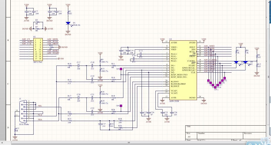Image resolution: width=271 pixels, height=145 pixels.
Task: Select resistor R16 10M 1%
Action: (x=100, y=93)
